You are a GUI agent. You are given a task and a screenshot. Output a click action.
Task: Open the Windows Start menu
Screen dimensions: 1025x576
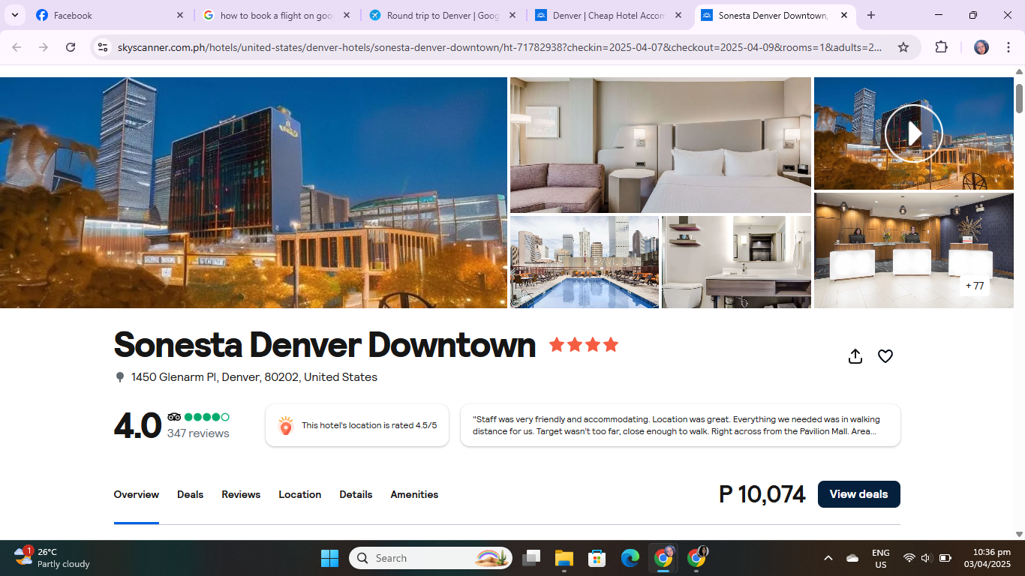click(x=329, y=558)
